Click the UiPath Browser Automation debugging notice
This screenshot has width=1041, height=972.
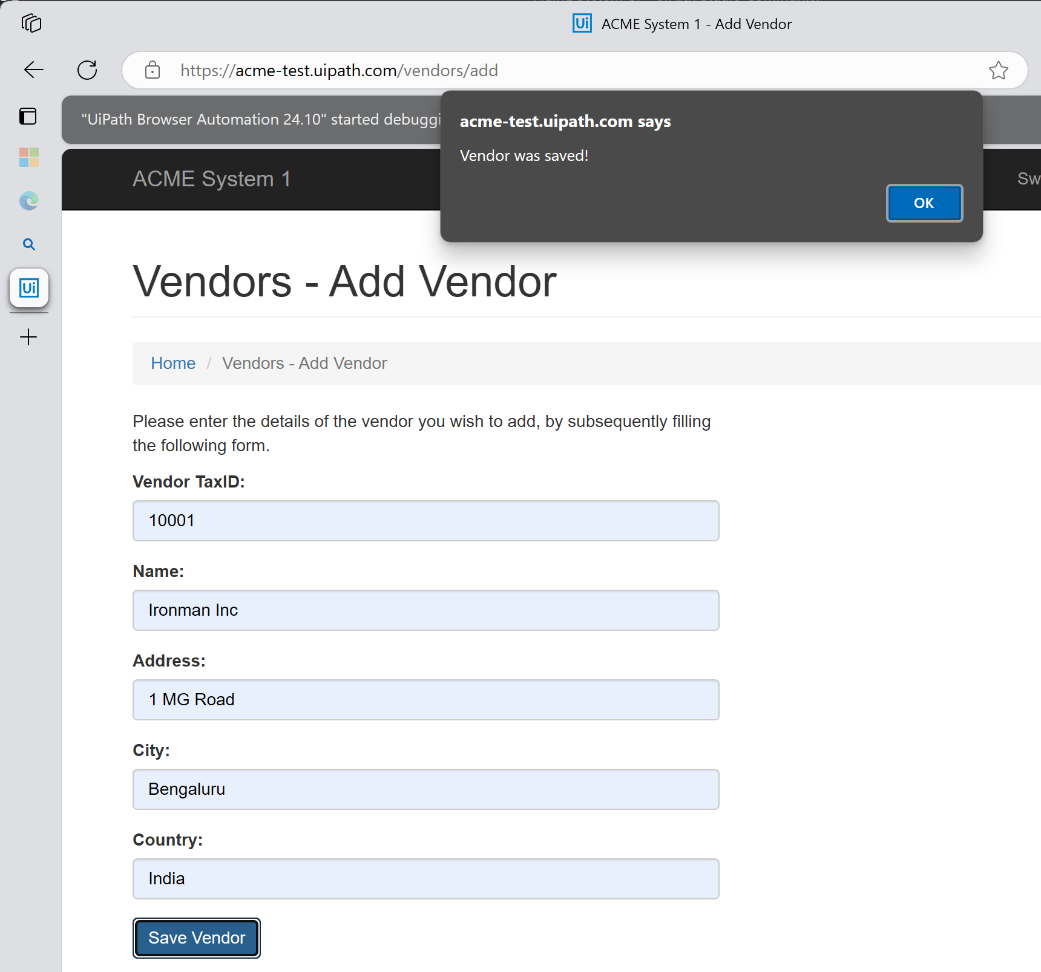coord(261,120)
